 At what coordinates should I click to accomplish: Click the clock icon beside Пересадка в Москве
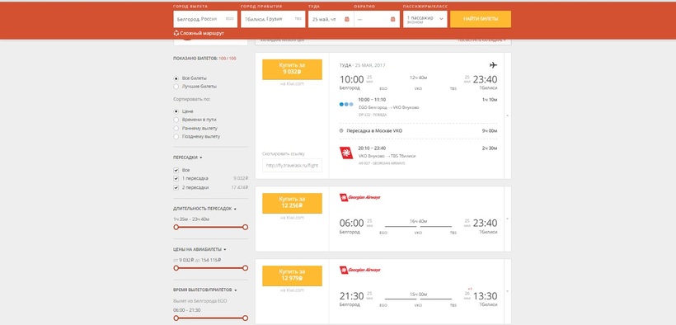[x=341, y=130]
